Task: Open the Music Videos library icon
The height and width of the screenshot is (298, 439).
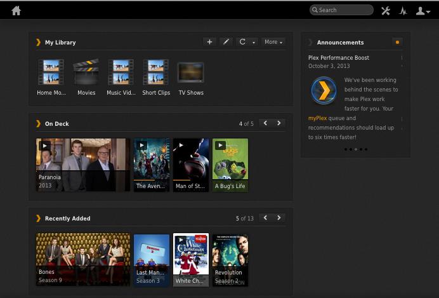Action: [121, 73]
